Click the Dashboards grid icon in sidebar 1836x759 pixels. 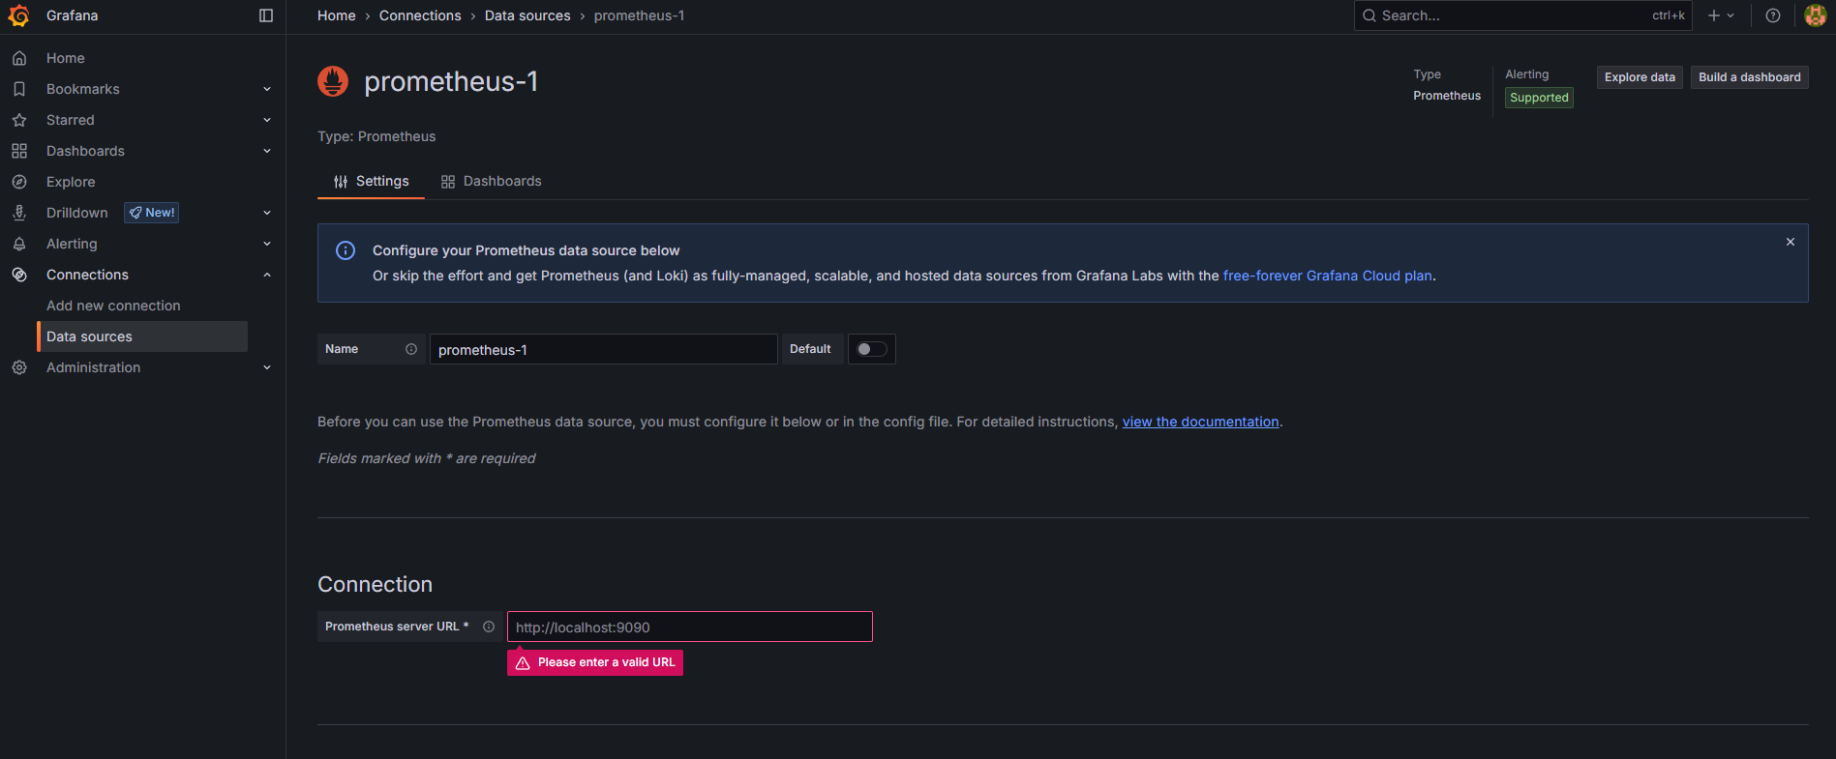pos(19,151)
